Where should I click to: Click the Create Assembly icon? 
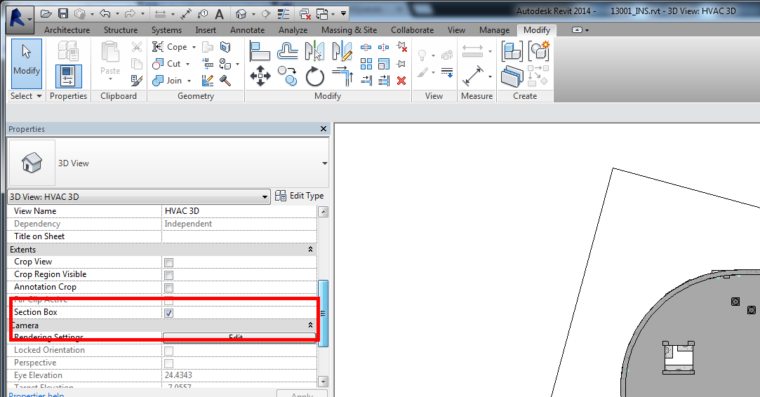tap(512, 51)
